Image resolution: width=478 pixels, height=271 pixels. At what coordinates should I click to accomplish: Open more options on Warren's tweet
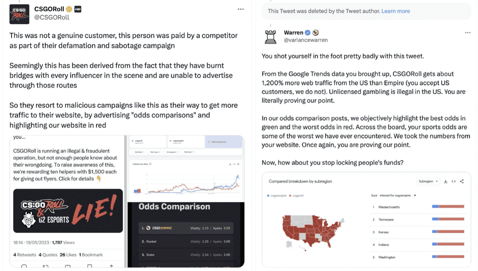point(467,33)
